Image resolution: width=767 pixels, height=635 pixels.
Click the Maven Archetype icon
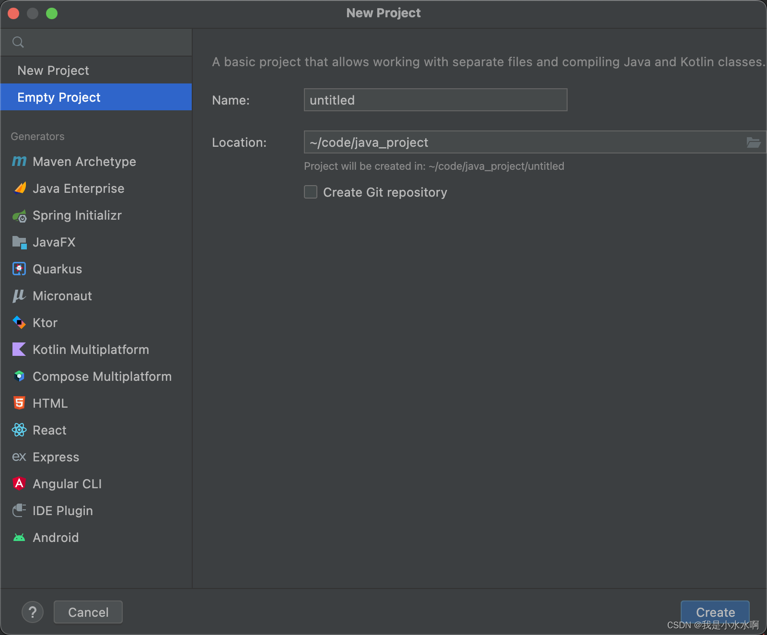[19, 162]
